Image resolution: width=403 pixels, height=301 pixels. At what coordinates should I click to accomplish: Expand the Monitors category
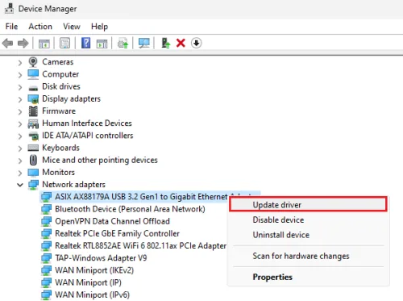pos(20,173)
